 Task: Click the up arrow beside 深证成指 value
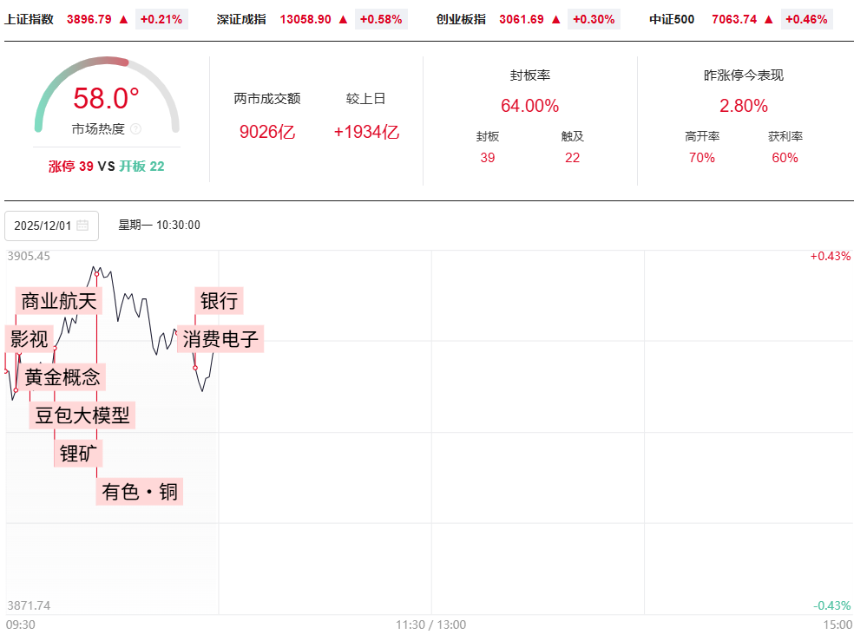click(x=343, y=19)
